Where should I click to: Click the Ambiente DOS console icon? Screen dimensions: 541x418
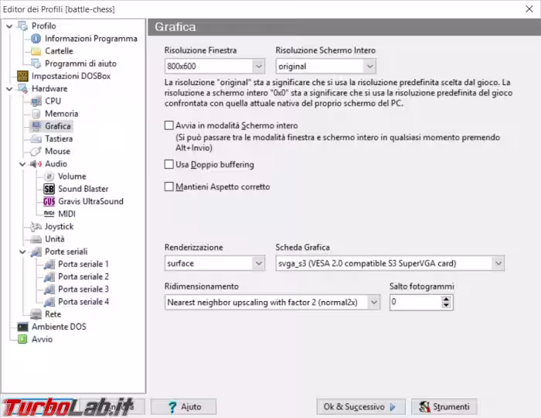click(x=22, y=327)
